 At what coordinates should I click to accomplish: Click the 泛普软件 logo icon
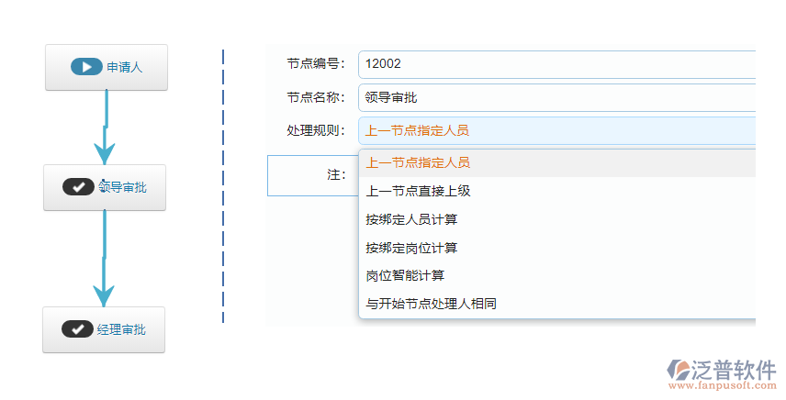click(x=684, y=371)
